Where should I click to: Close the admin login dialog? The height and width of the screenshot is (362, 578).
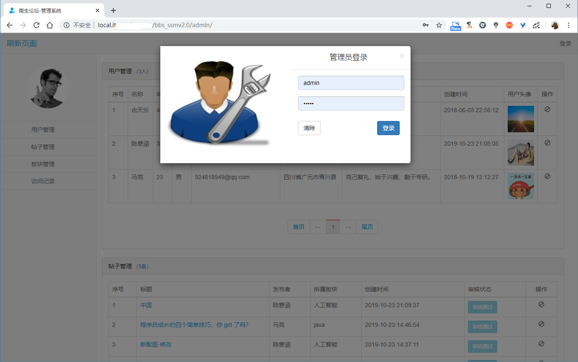(x=402, y=56)
